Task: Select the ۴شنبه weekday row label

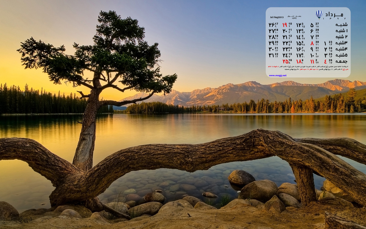Action: point(342,49)
